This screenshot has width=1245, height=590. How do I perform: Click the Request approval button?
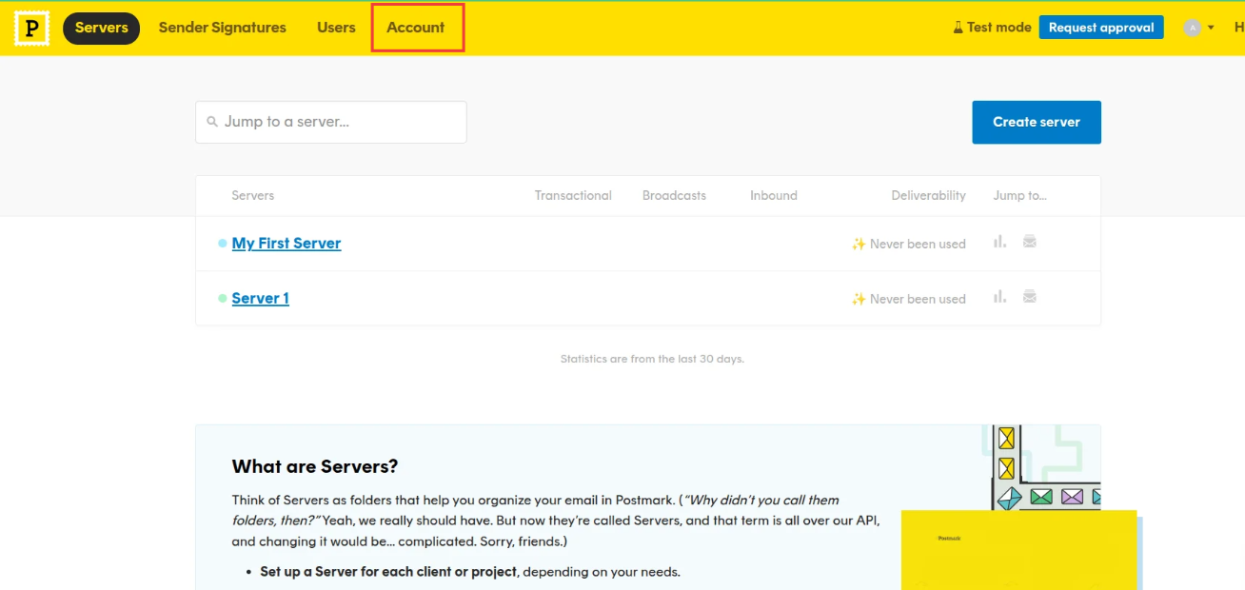(1100, 28)
